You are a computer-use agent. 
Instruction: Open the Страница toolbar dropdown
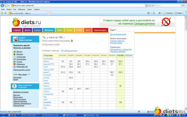(169, 13)
